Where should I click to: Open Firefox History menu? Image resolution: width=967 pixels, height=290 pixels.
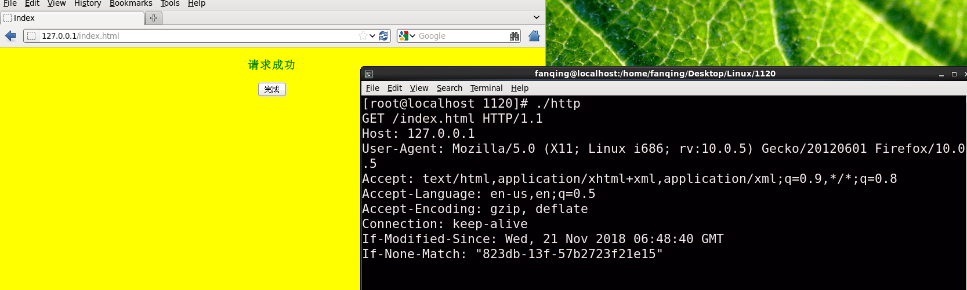pos(88,3)
